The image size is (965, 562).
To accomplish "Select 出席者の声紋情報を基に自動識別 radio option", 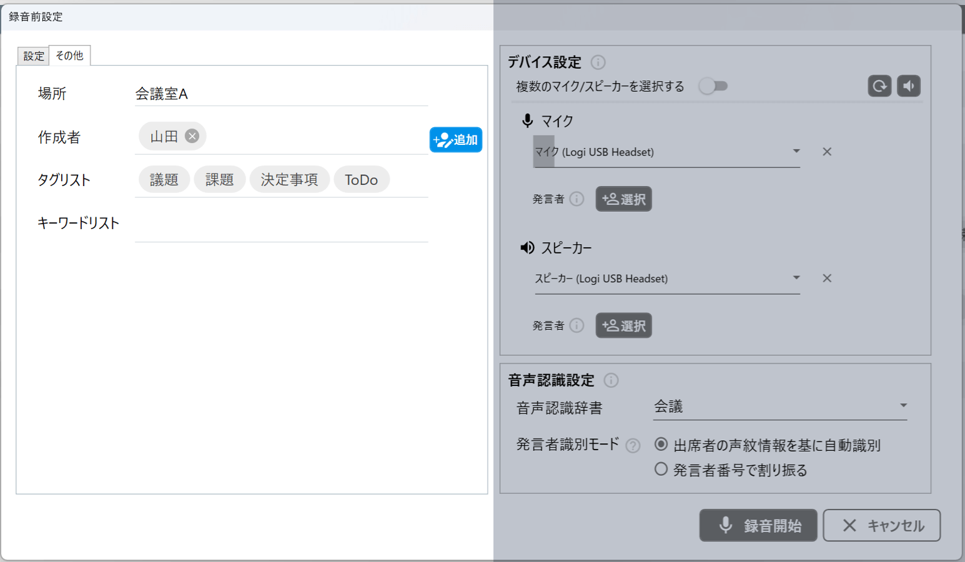I will click(661, 445).
